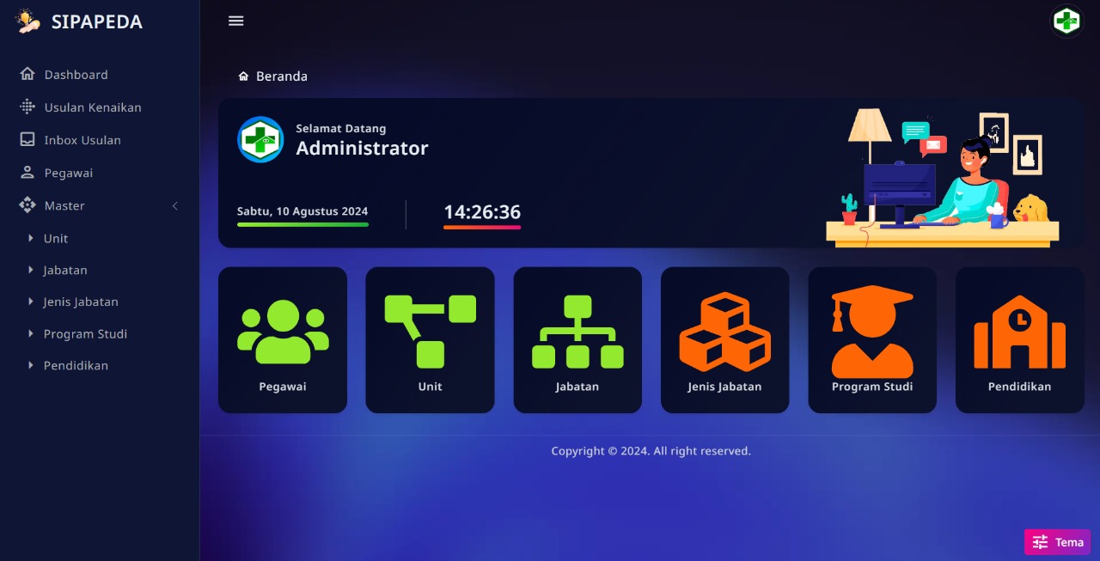This screenshot has width=1100, height=561.
Task: Click the Administrator welcome avatar logo
Action: pos(260,139)
